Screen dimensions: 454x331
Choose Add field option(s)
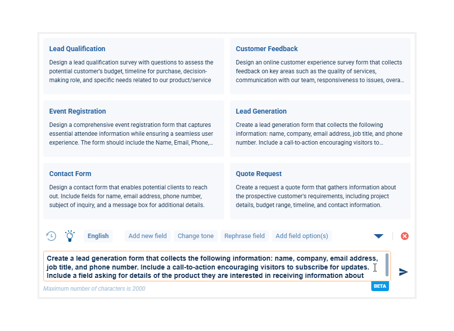tap(302, 236)
